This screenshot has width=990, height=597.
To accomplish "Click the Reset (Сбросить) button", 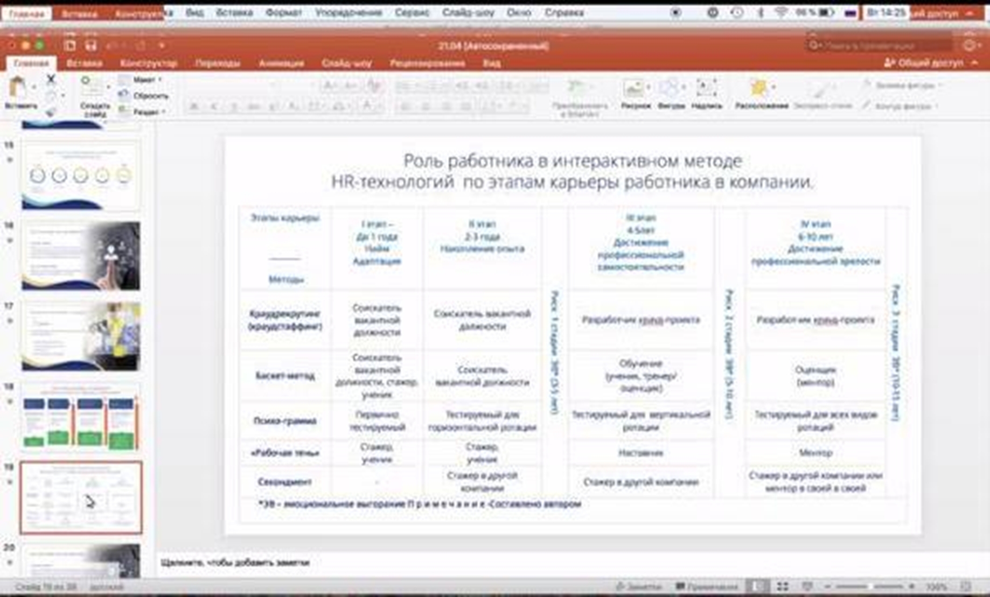I will [150, 96].
